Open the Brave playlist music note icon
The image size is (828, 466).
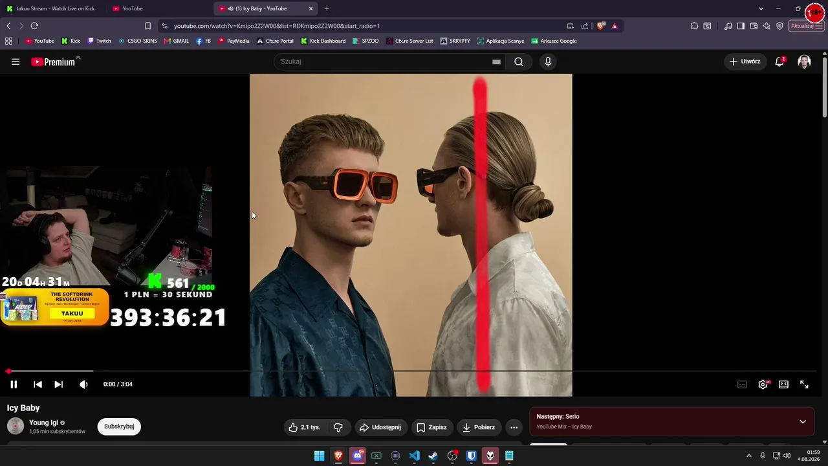pos(728,26)
